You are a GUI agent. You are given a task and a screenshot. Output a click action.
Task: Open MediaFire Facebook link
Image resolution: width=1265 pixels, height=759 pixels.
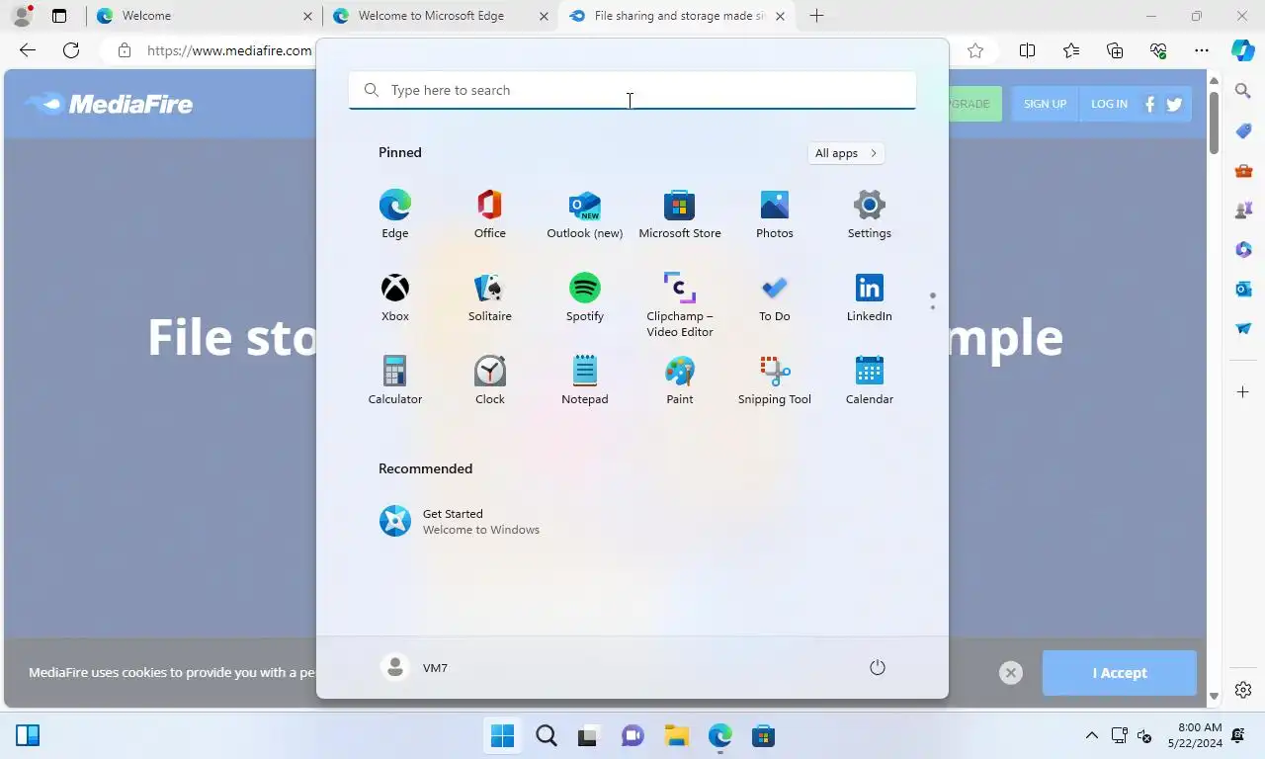1149,104
